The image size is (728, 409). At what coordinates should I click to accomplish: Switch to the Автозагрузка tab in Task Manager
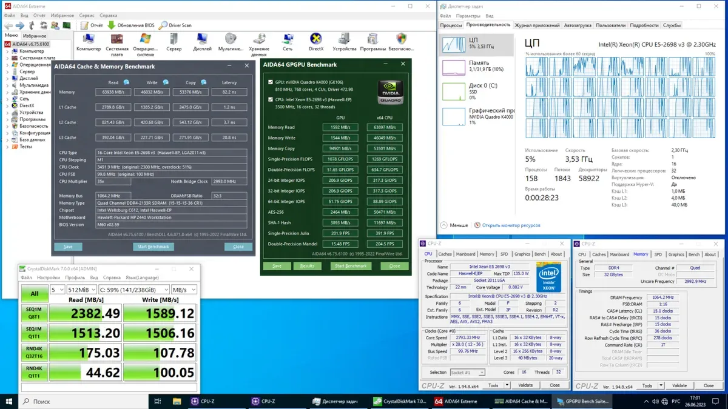(x=578, y=25)
